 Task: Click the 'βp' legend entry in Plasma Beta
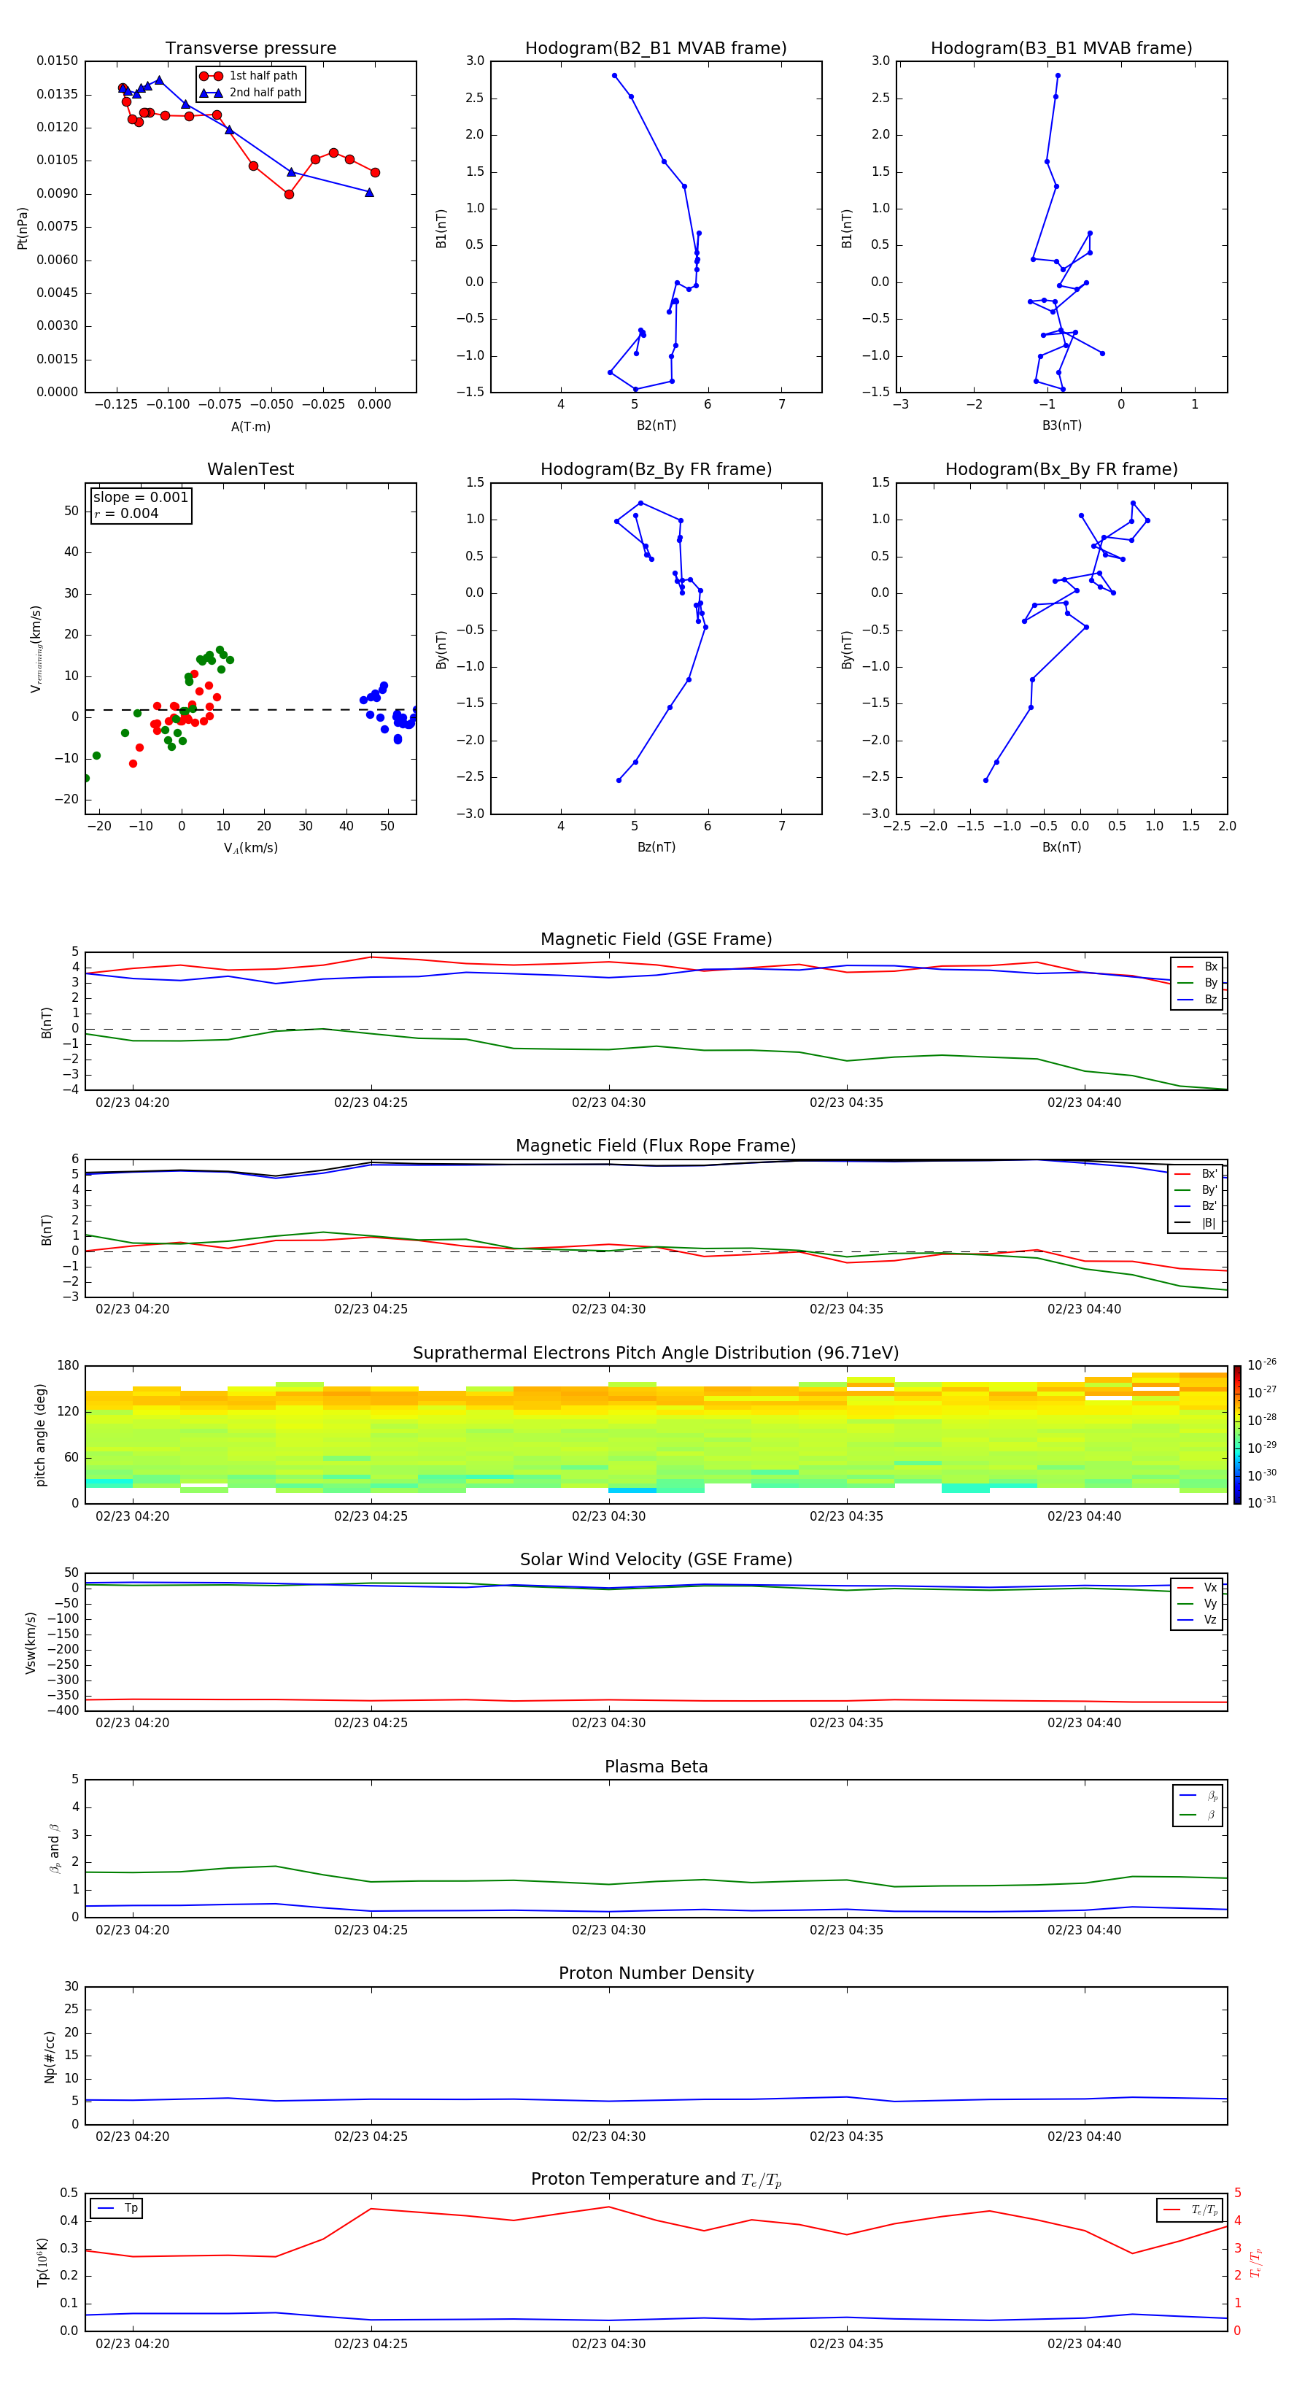1198,1796
